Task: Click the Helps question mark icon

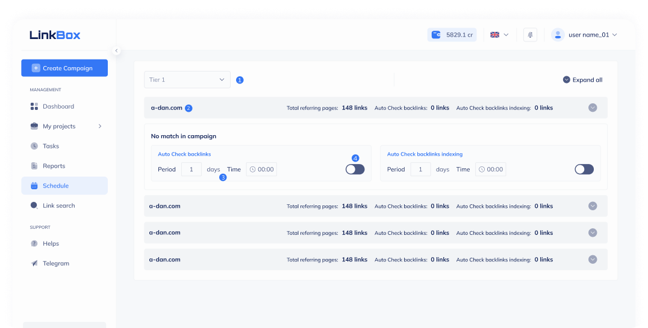Action: [34, 243]
